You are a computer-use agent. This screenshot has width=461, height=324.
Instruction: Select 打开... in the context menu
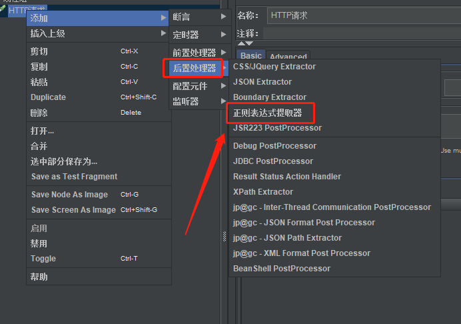(99, 131)
